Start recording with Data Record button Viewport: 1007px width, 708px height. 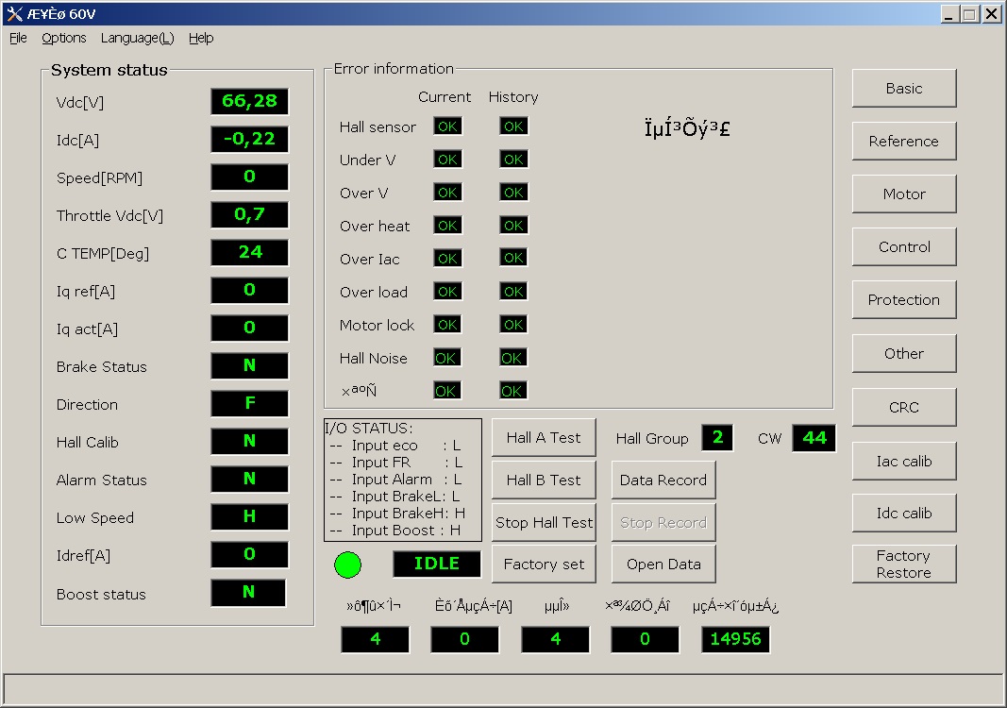point(663,480)
